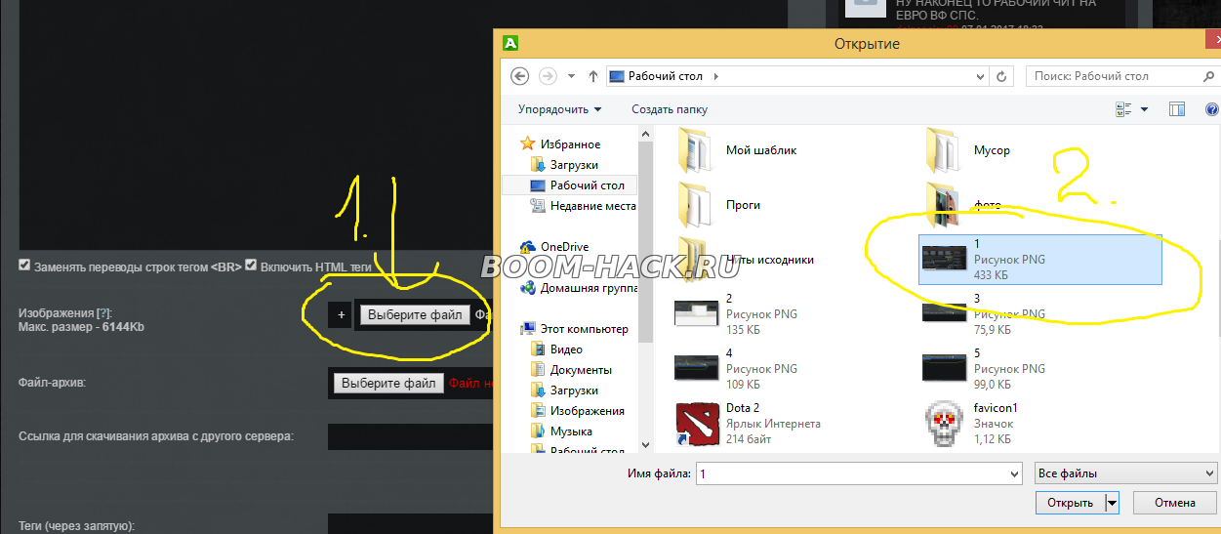This screenshot has width=1221, height=534.
Task: Refresh the Рабочий стол address bar
Action: pos(1001,76)
